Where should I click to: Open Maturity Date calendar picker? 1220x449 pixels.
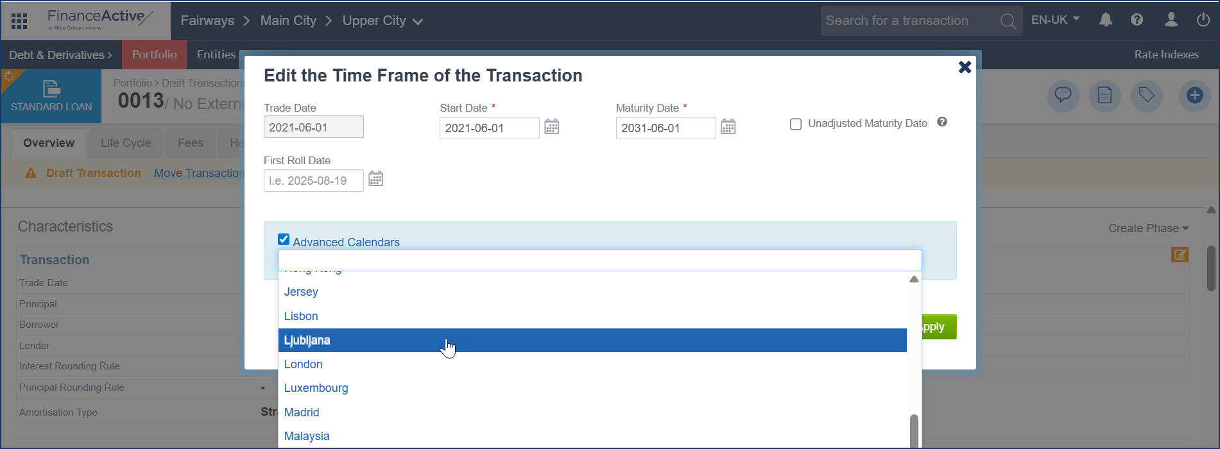[728, 127]
